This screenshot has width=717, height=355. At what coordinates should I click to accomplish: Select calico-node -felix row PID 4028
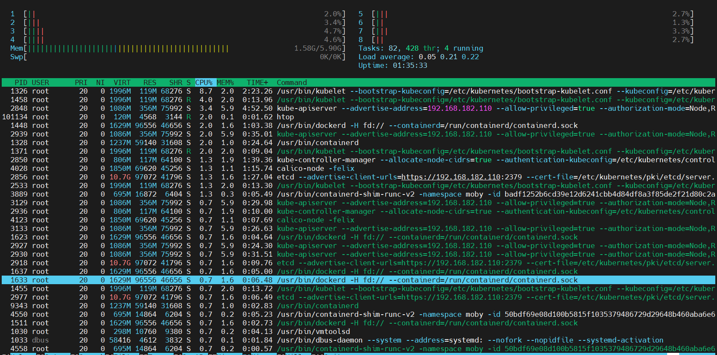click(358, 168)
